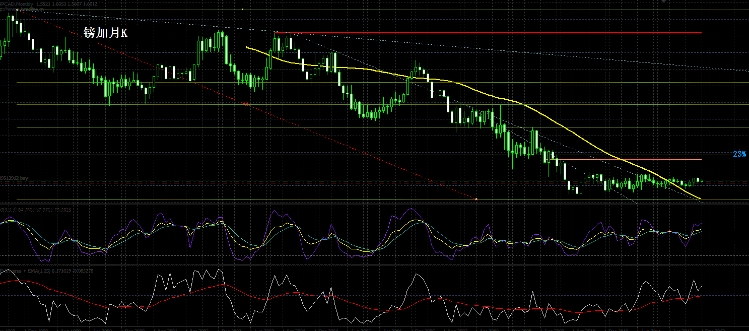Click the 镑加月K chart label
Screen dimensions: 749x331
pyautogui.click(x=106, y=34)
